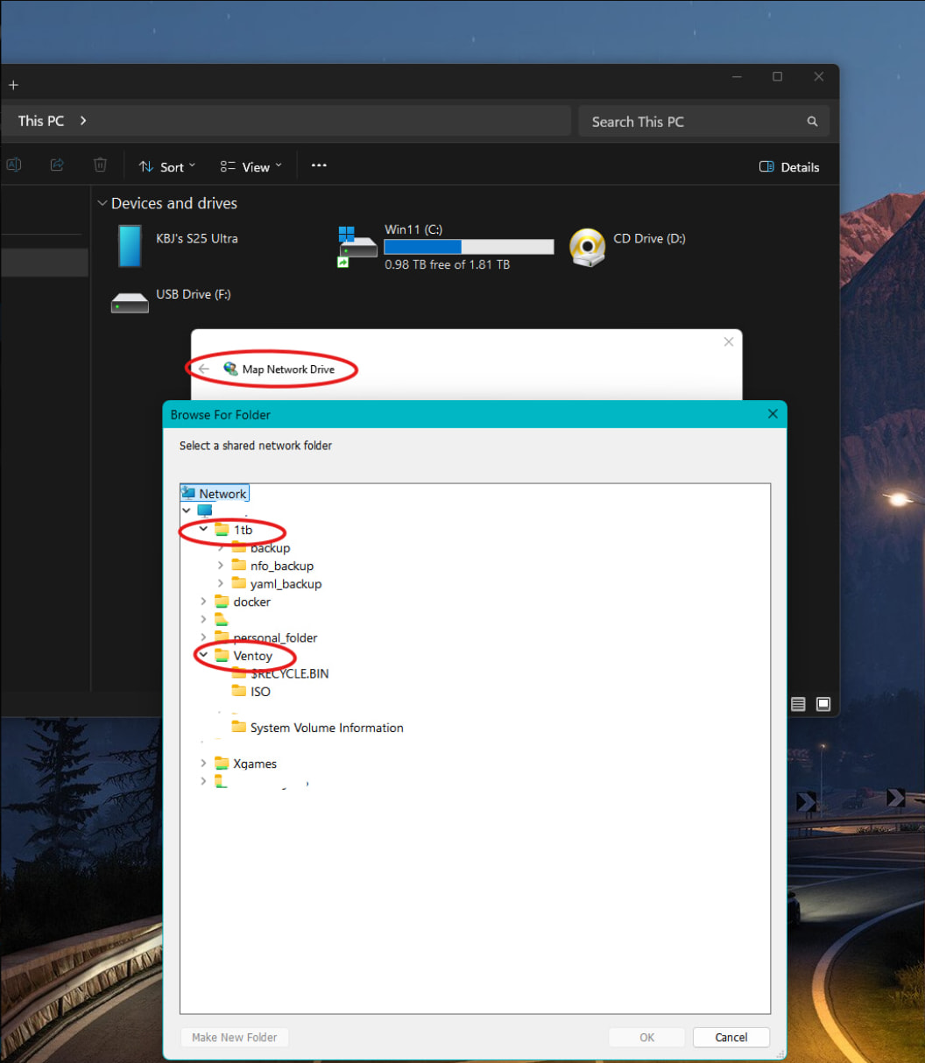Open the CD Drive (D:) icon
Image resolution: width=925 pixels, height=1063 pixels.
point(587,246)
